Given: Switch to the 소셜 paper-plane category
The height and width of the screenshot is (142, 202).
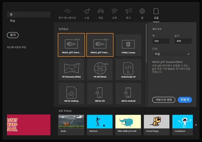Looking at the screenshot, I should 87,14.
